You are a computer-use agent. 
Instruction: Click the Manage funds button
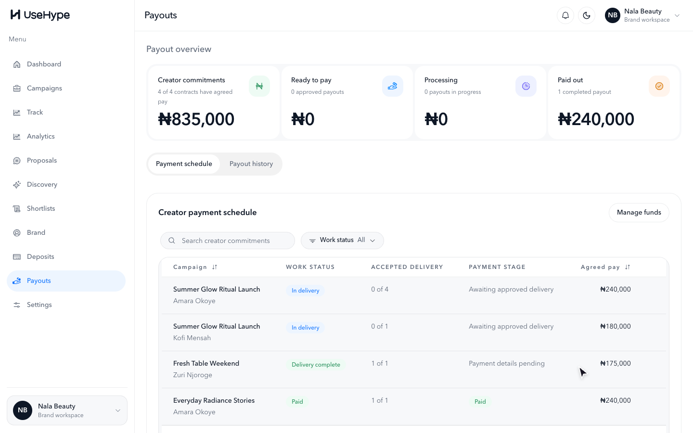[639, 212]
